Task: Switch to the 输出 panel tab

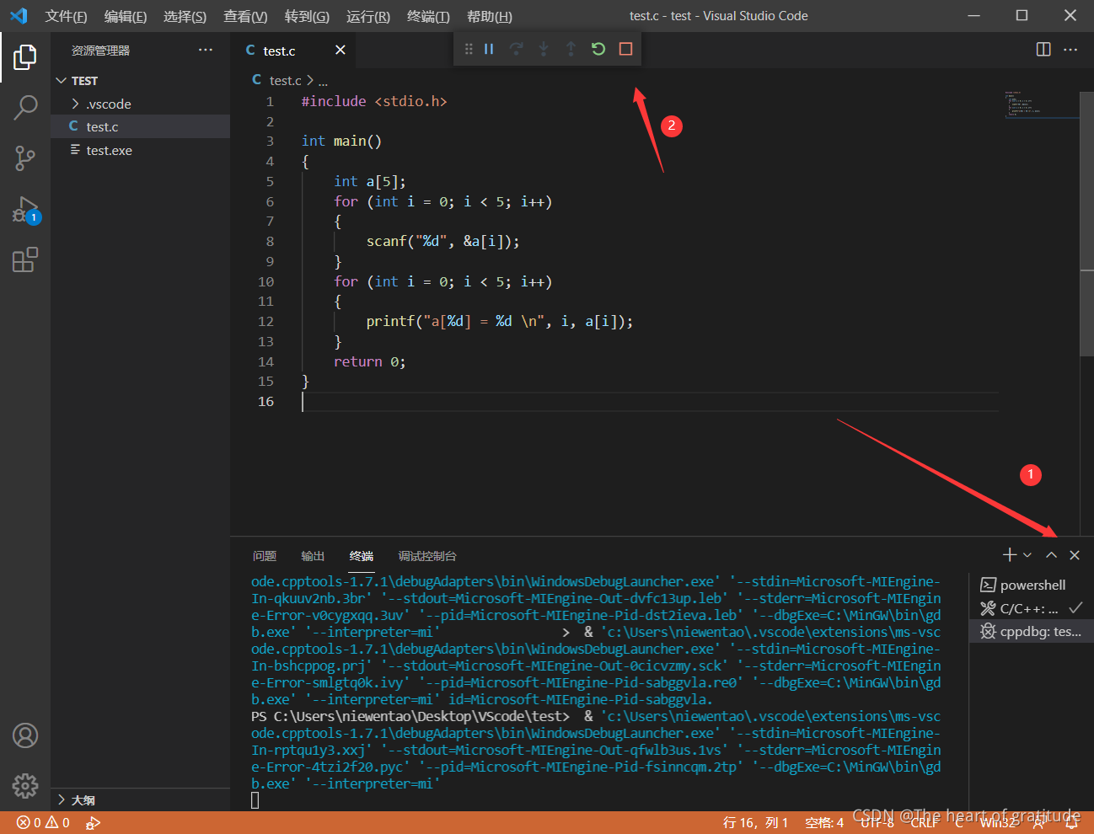Action: coord(313,556)
